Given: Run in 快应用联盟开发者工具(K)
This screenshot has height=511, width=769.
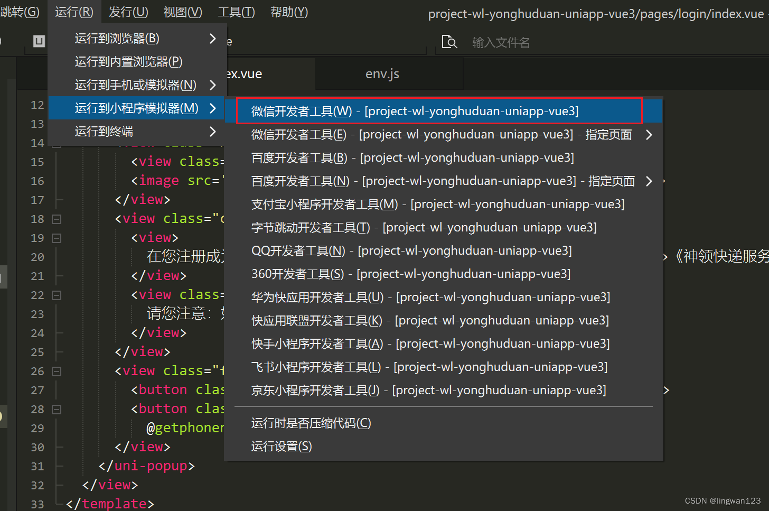Looking at the screenshot, I should (x=444, y=321).
